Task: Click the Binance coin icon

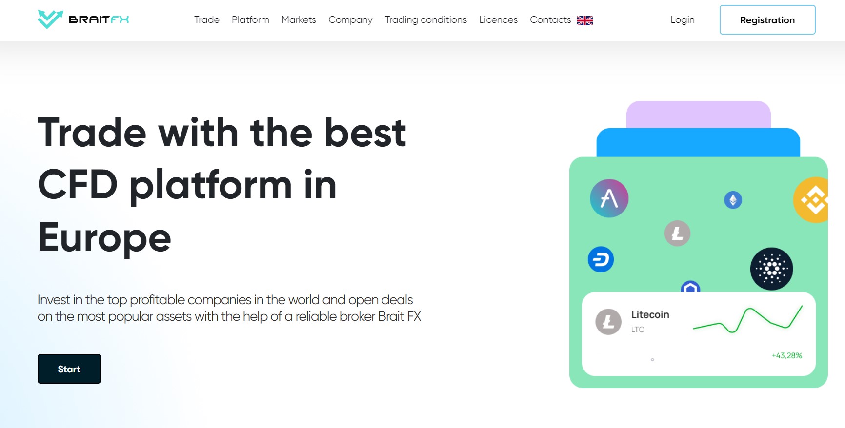Action: [x=811, y=200]
